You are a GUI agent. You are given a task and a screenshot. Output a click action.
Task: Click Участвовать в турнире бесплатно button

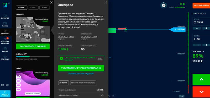pos(81,68)
